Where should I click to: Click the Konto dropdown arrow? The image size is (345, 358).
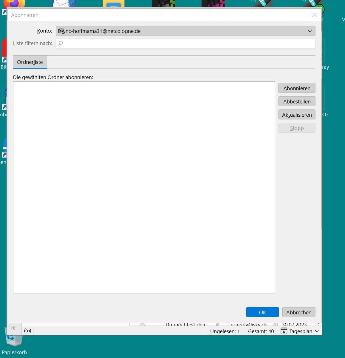tap(310, 31)
